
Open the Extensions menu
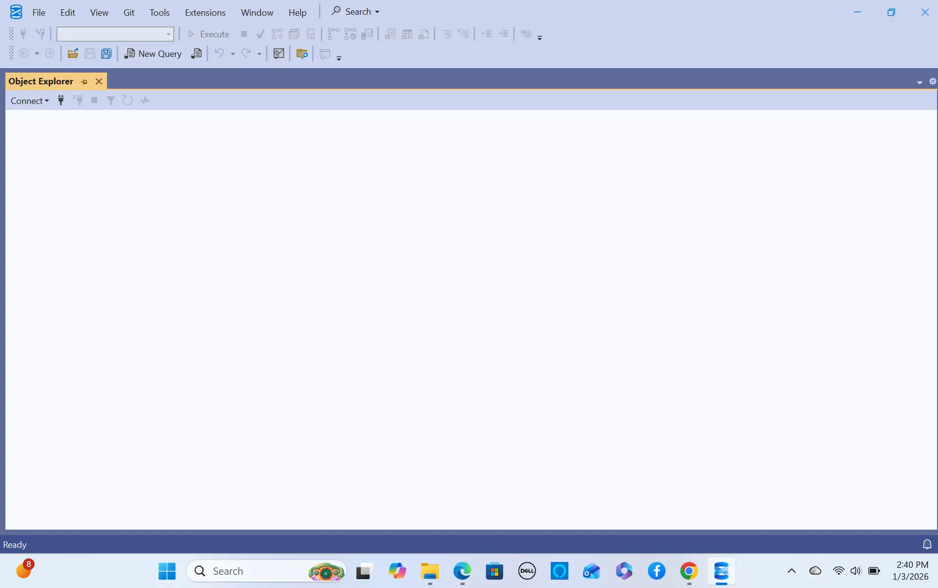205,13
